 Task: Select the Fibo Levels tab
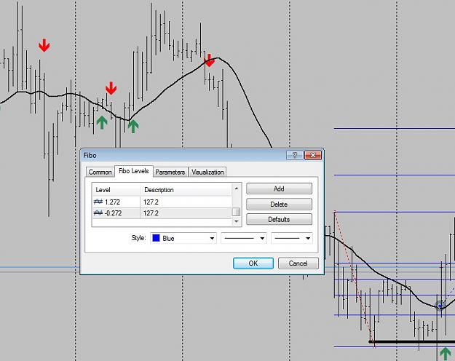coord(133,171)
